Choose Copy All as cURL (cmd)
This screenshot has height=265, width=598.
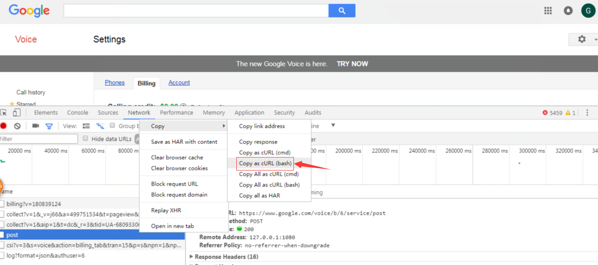[x=269, y=174]
